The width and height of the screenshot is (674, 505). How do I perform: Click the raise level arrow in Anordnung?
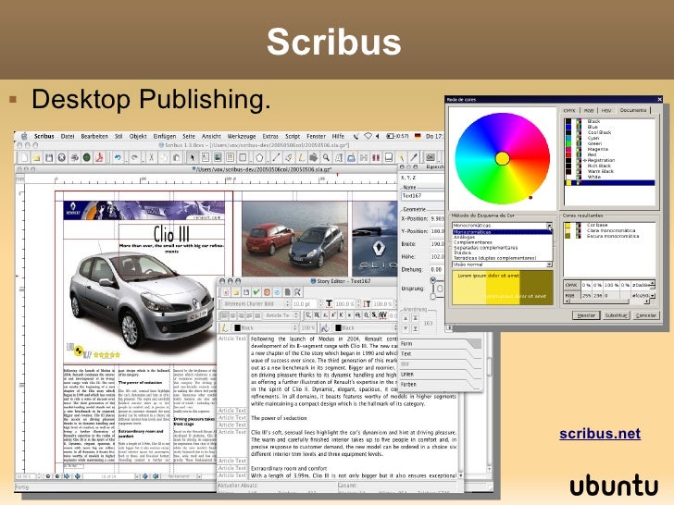406,318
